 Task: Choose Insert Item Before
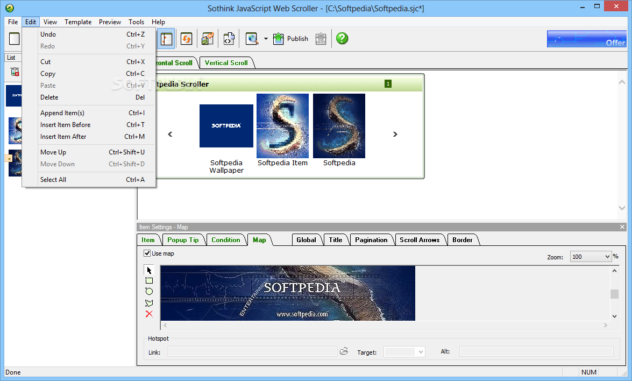click(89, 125)
